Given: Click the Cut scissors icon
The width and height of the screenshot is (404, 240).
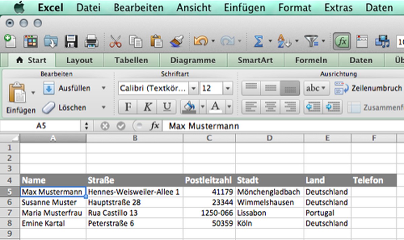Looking at the screenshot, I should (x=115, y=41).
